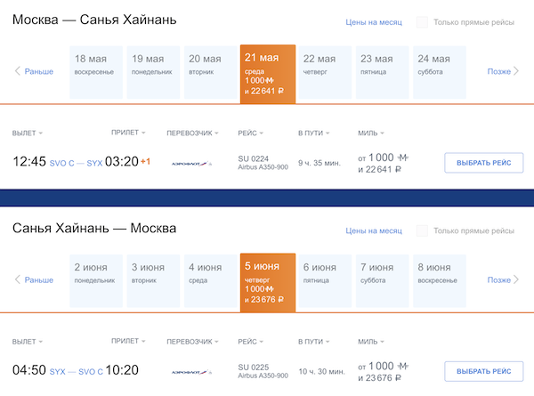Sort return flights by 'Миль' column
The width and height of the screenshot is (534, 396).
coord(370,341)
